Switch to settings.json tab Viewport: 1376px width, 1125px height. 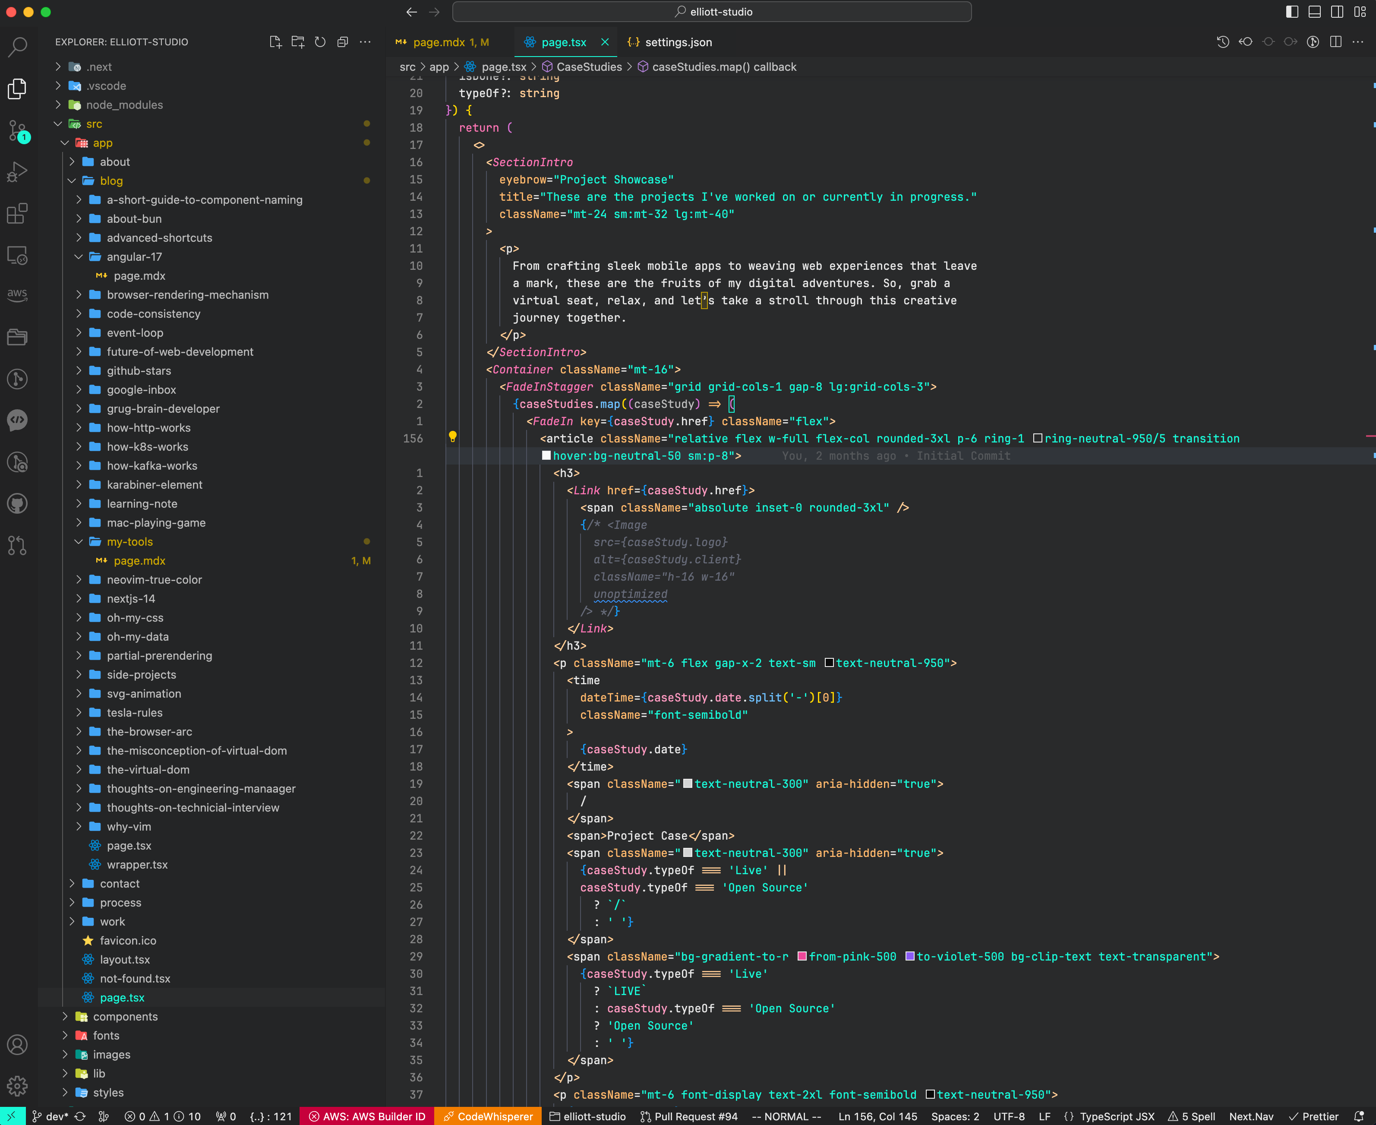[677, 42]
